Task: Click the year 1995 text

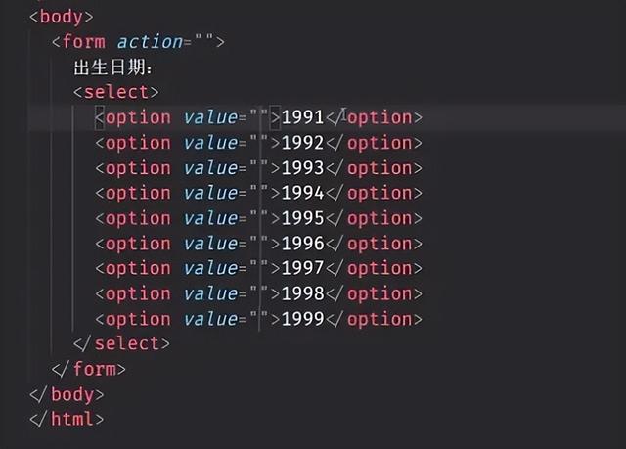Action: point(302,218)
